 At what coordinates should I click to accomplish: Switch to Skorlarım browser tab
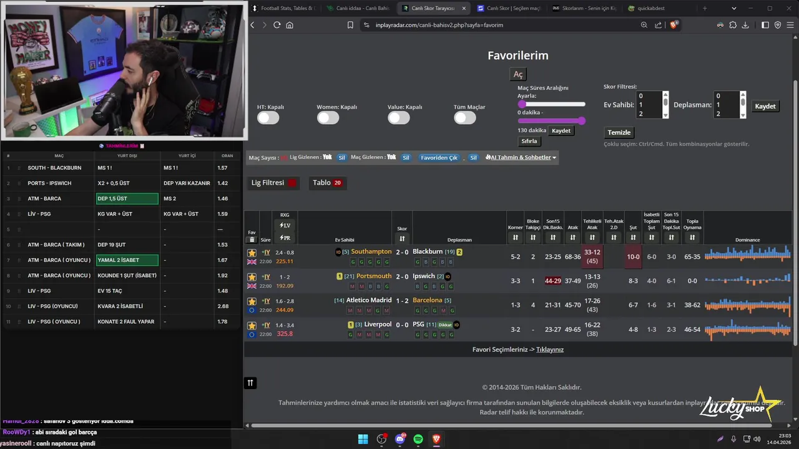[584, 8]
